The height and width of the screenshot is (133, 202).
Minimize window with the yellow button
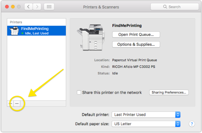(13, 7)
